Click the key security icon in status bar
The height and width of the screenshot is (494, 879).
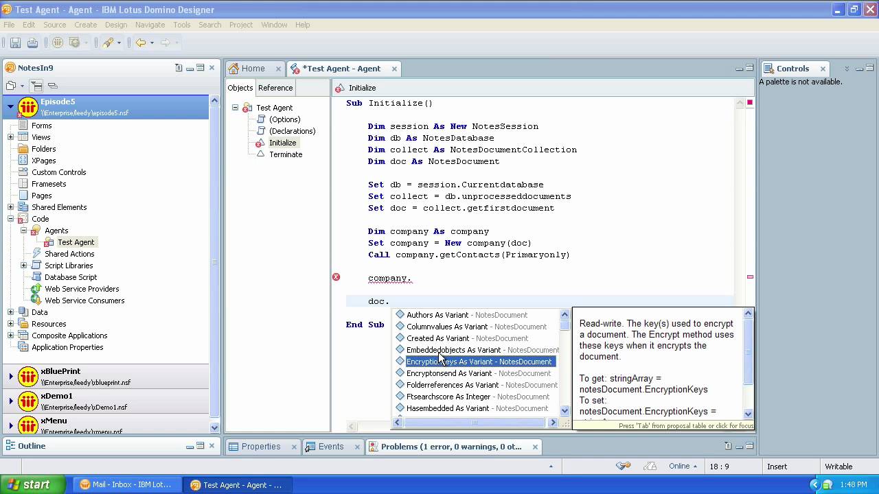624,467
